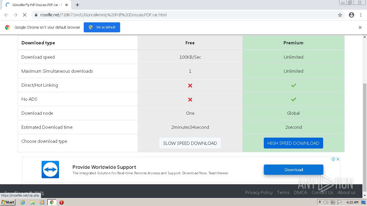Click the Provide Worldwide Support ad title

click(x=104, y=167)
